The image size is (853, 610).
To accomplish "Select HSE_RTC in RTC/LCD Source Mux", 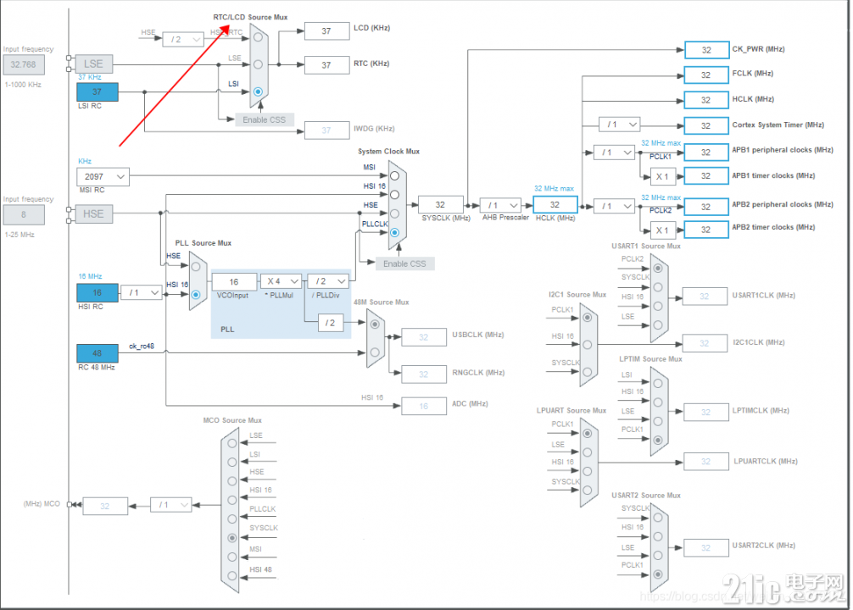I will [x=258, y=37].
